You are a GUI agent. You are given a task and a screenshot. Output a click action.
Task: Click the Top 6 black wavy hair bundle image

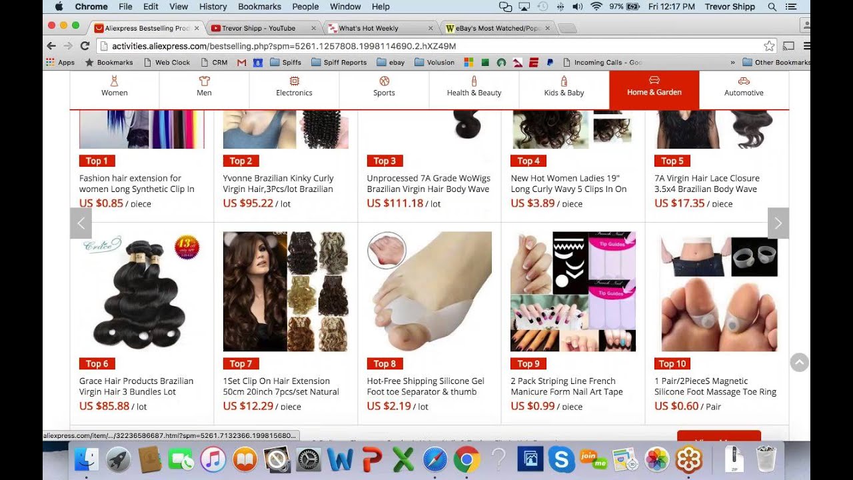point(142,291)
